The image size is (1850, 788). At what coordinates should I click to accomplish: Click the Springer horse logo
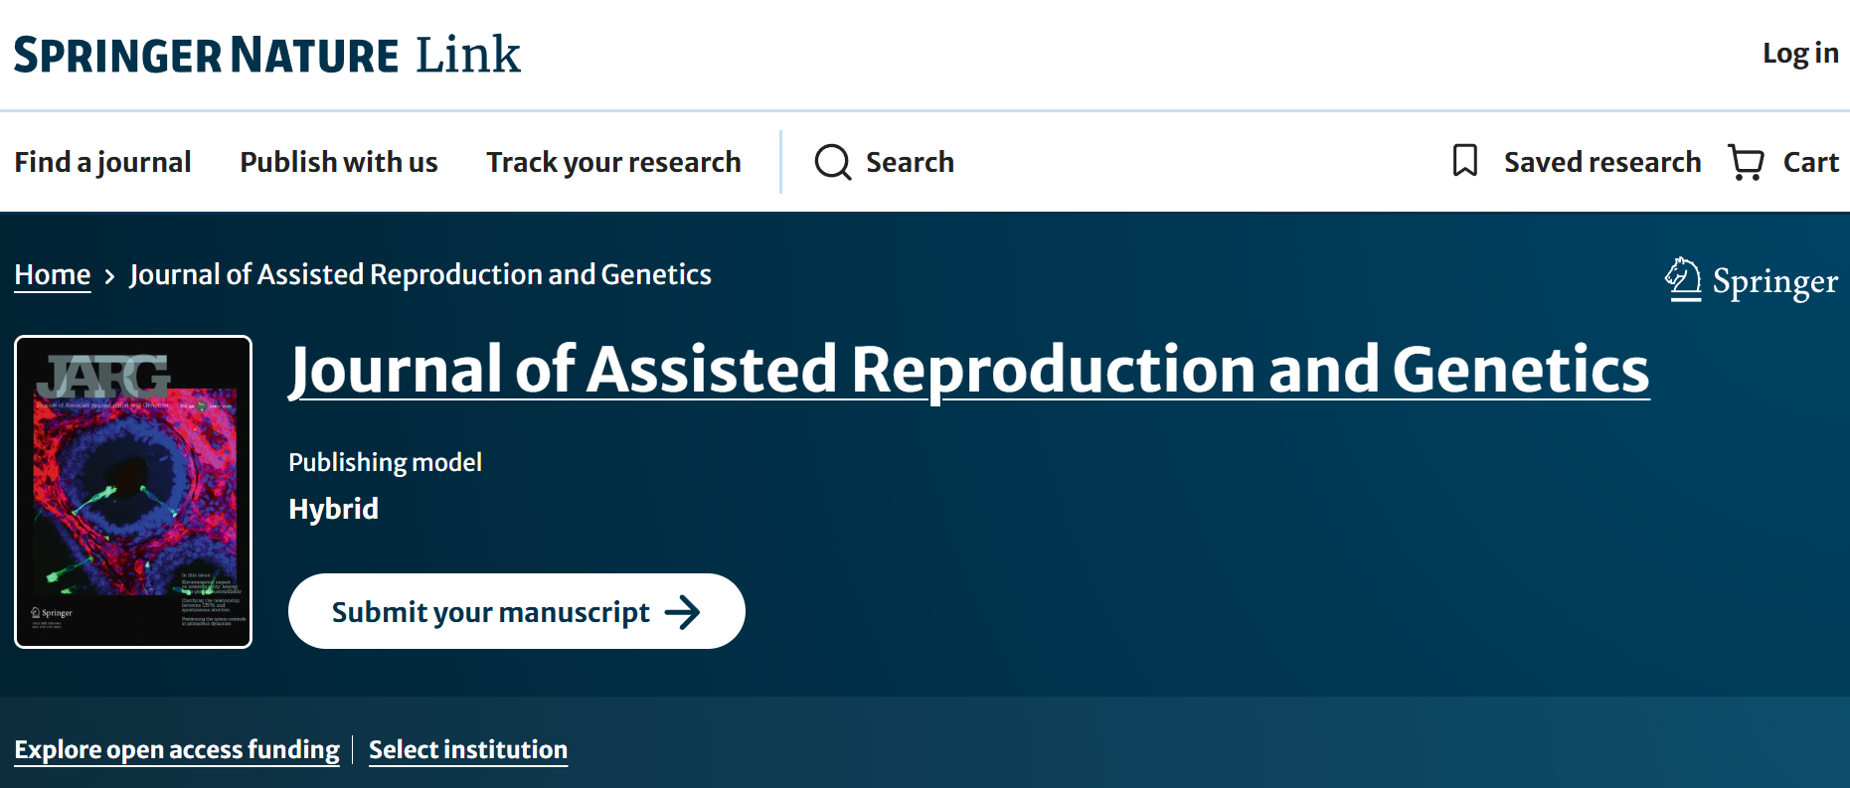click(1683, 279)
